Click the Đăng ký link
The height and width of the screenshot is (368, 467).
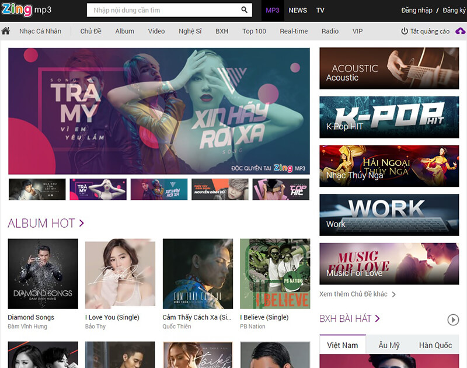click(454, 11)
